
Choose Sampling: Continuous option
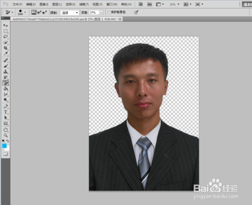click(34, 12)
